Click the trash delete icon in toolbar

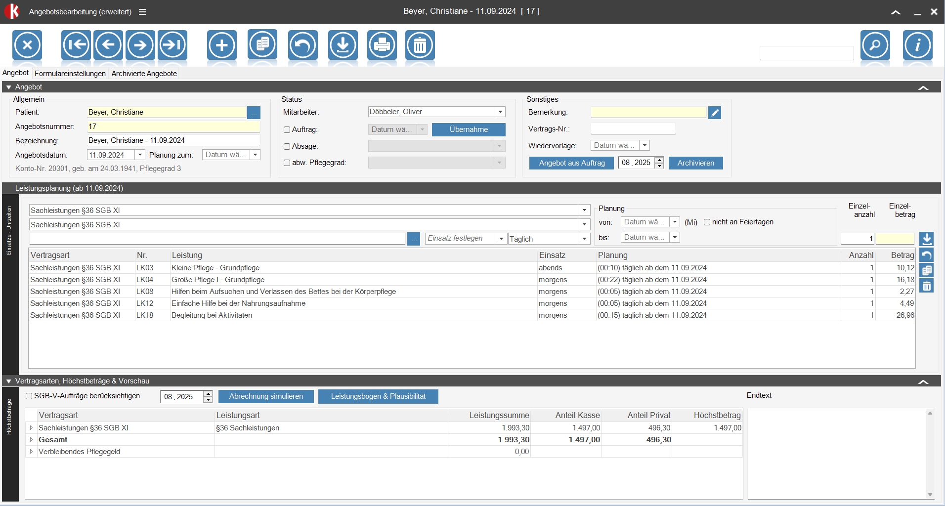[420, 45]
